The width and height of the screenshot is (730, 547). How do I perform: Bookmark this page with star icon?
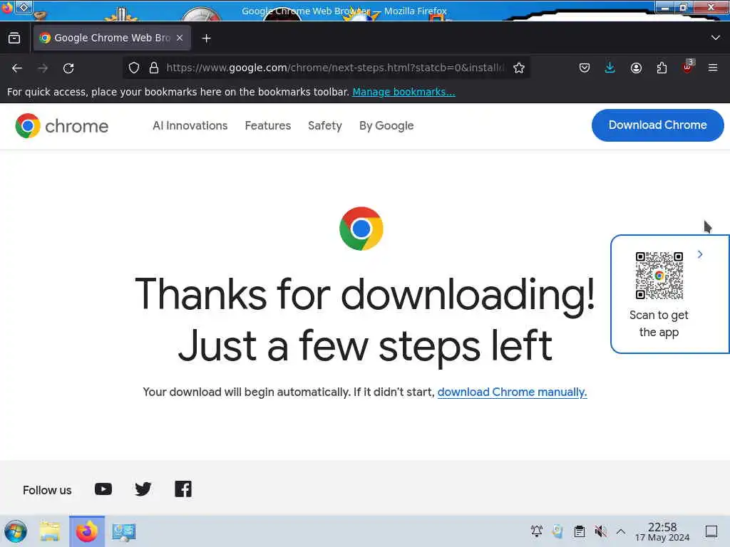[x=519, y=68]
